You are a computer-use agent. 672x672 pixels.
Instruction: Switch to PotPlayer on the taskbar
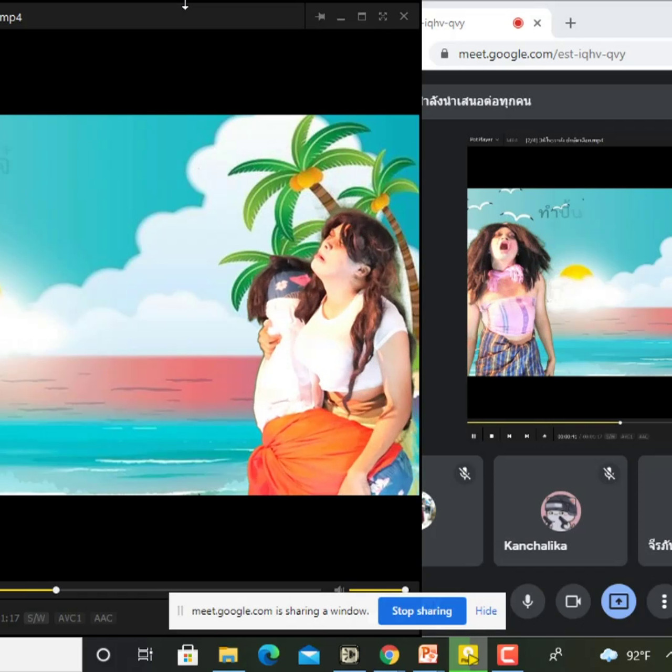point(468,655)
